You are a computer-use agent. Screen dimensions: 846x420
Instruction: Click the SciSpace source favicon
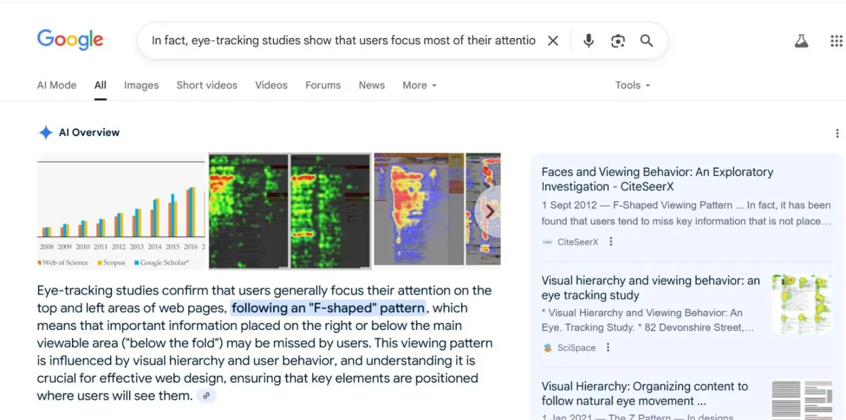548,348
